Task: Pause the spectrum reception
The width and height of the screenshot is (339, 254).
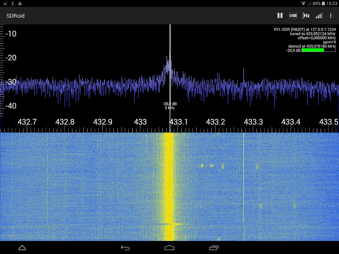Action: coord(280,16)
